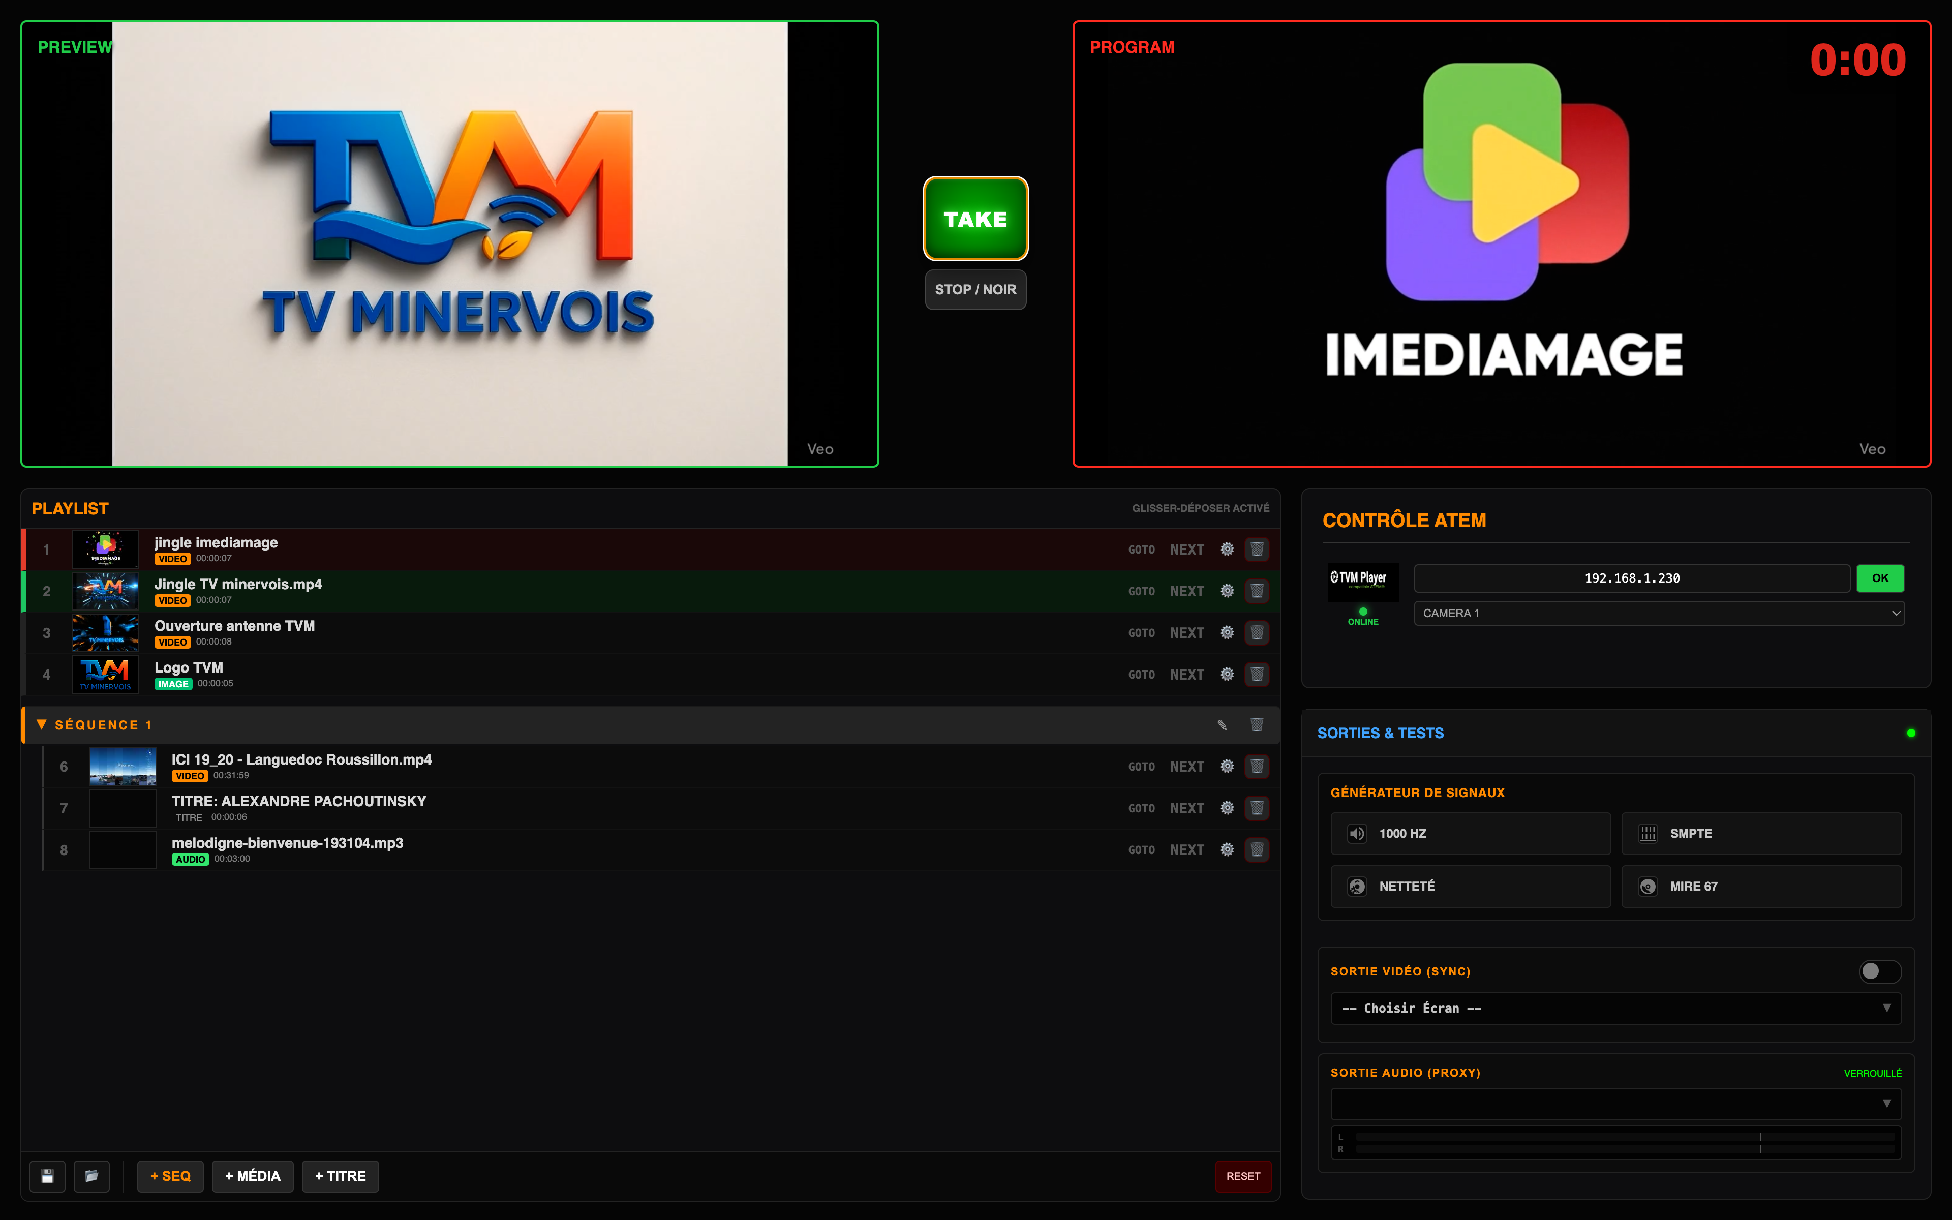Click the SMPTE bars icon

[x=1648, y=834]
